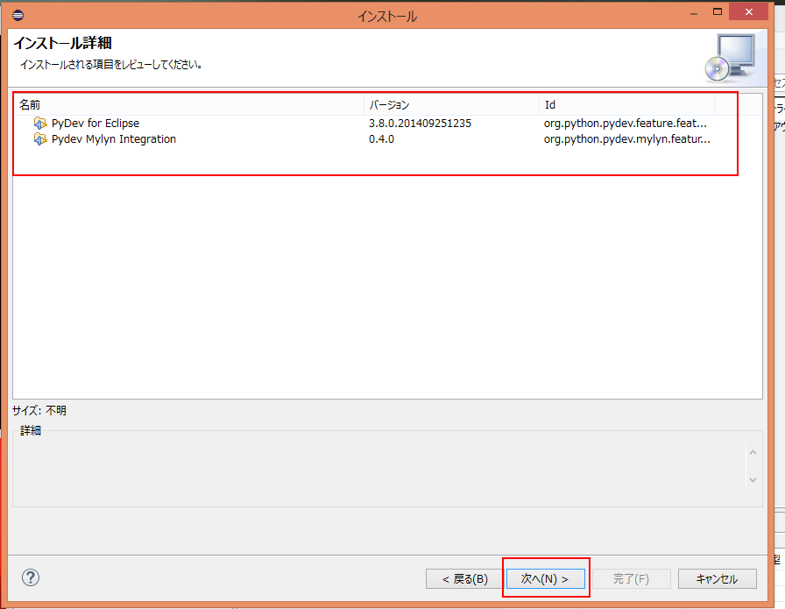Viewport: 785px width, 609px height.
Task: Click the details scroll down arrow
Action: (x=753, y=480)
